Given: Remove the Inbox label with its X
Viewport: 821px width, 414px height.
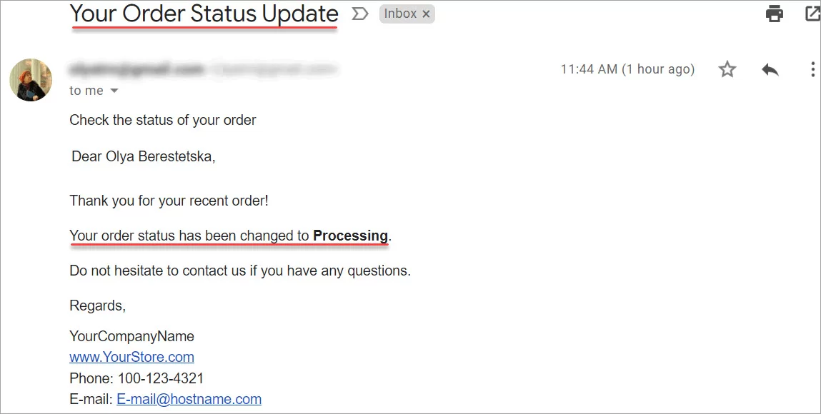Looking at the screenshot, I should (427, 14).
